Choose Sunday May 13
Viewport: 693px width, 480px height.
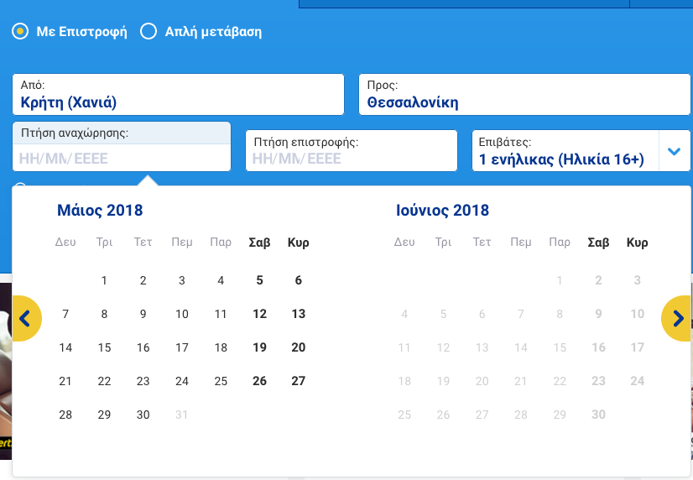coord(299,314)
